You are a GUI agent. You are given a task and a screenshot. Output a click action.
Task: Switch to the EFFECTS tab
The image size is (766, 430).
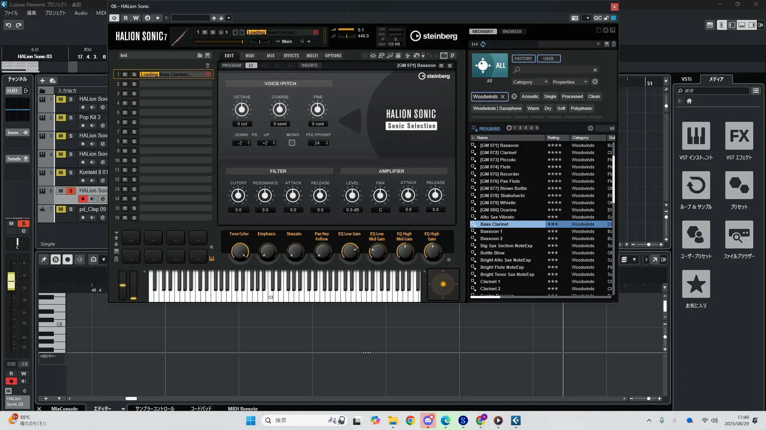pyautogui.click(x=291, y=56)
